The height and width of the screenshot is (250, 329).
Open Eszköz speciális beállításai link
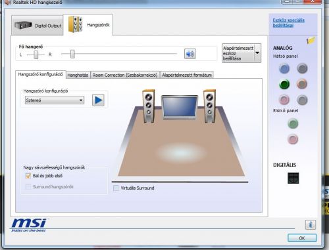288,23
